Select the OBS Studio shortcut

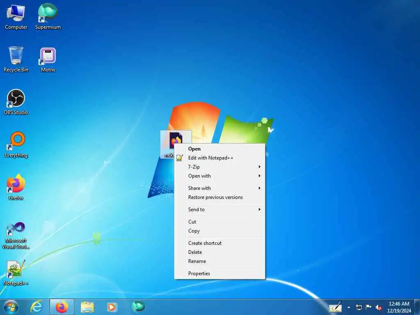tap(16, 102)
